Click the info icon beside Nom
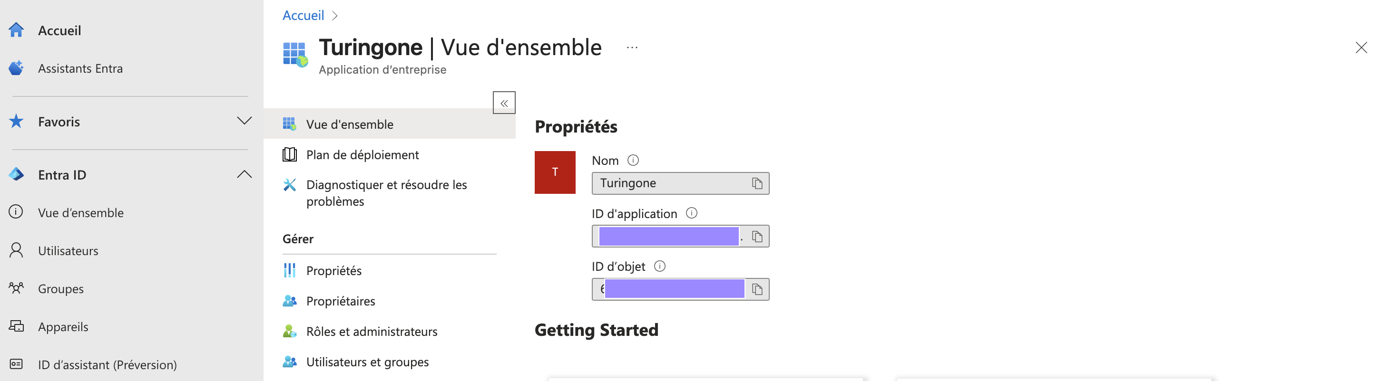The width and height of the screenshot is (1391, 381). pyautogui.click(x=633, y=160)
